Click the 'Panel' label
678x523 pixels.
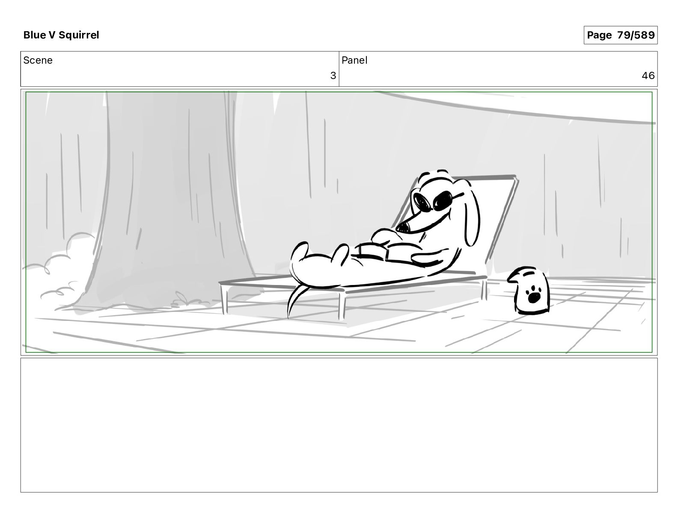(354, 60)
